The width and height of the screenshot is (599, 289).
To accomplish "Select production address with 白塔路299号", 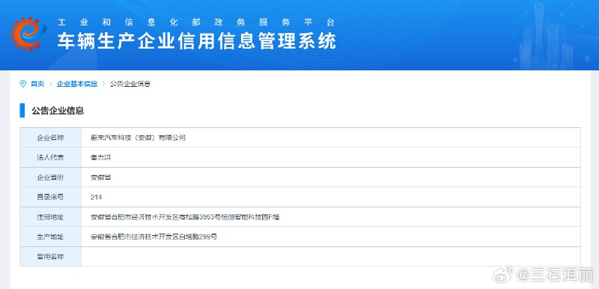I will tap(154, 237).
